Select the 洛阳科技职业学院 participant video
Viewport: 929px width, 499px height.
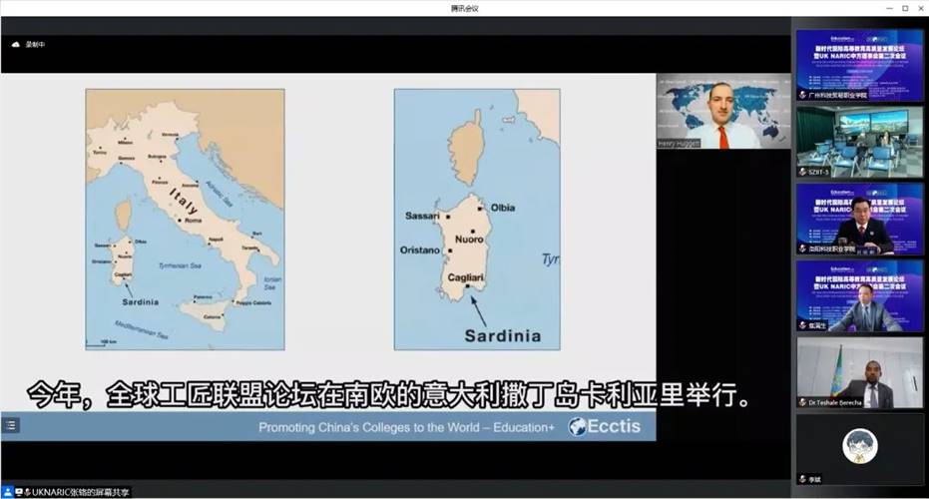pyautogui.click(x=859, y=217)
